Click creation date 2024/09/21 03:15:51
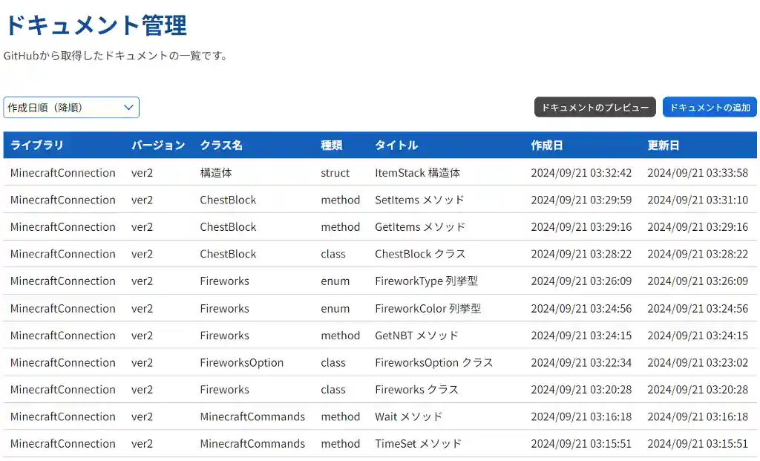 pyautogui.click(x=581, y=443)
